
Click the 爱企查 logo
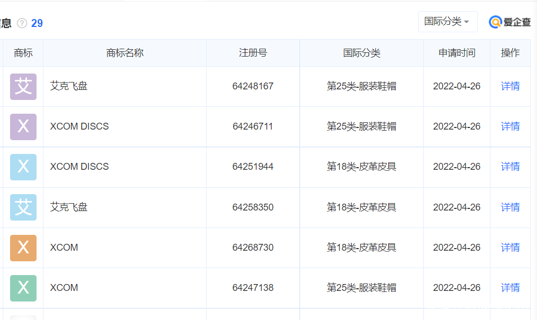(x=510, y=22)
